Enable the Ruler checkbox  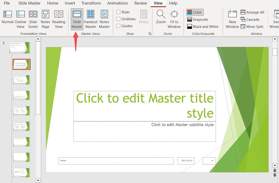(118, 12)
